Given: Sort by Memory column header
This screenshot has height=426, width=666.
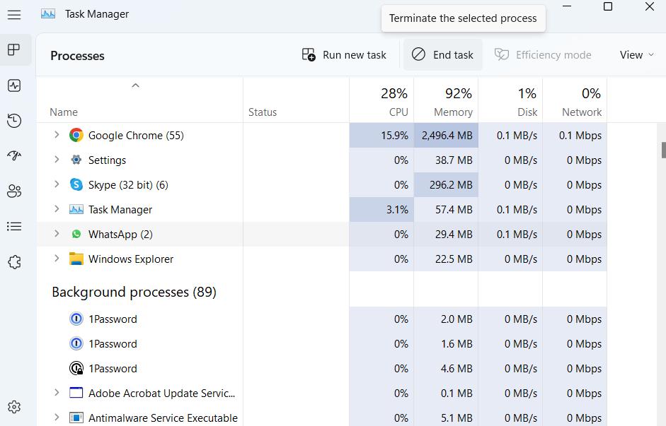Looking at the screenshot, I should point(446,100).
